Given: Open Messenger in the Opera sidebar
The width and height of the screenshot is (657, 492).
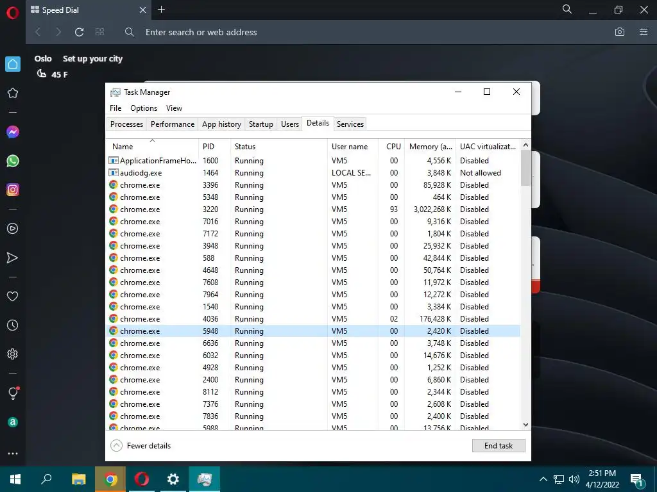Looking at the screenshot, I should pos(13,132).
